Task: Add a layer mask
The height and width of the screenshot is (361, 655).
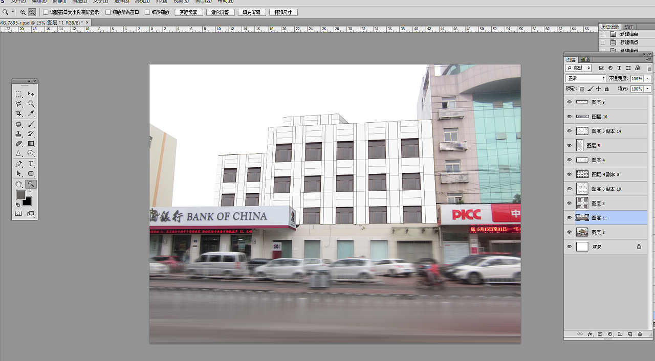Action: tap(600, 334)
